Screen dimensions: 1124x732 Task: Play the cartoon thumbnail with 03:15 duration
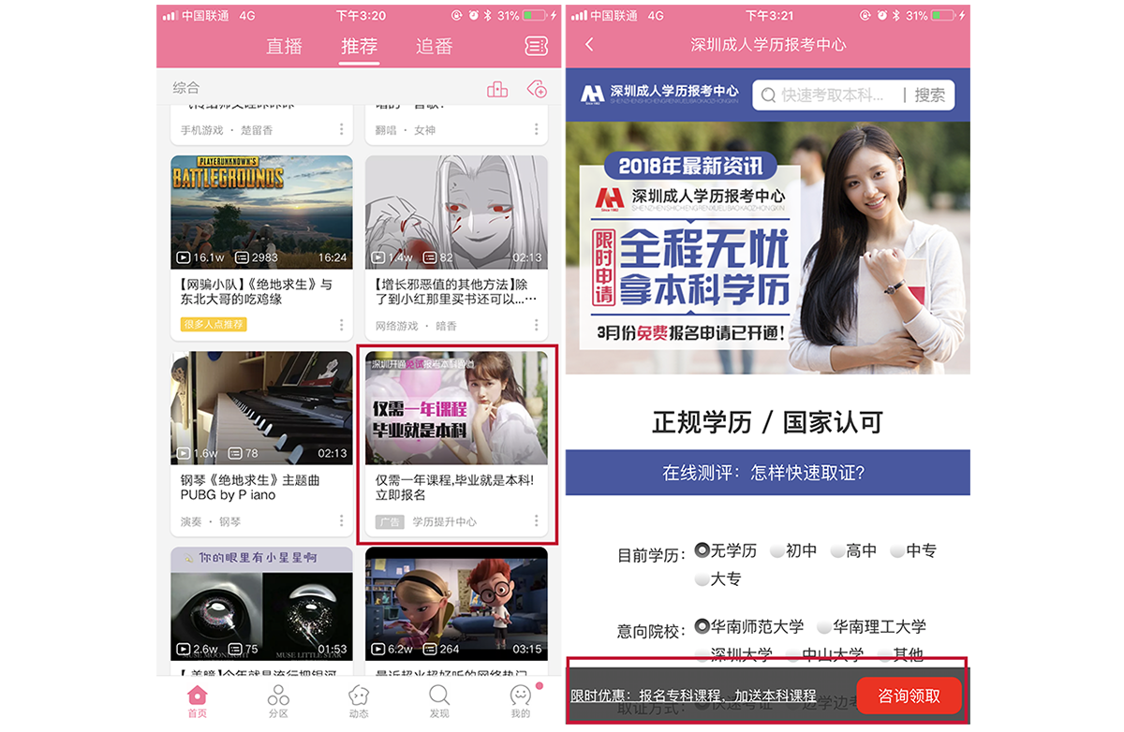coord(456,604)
